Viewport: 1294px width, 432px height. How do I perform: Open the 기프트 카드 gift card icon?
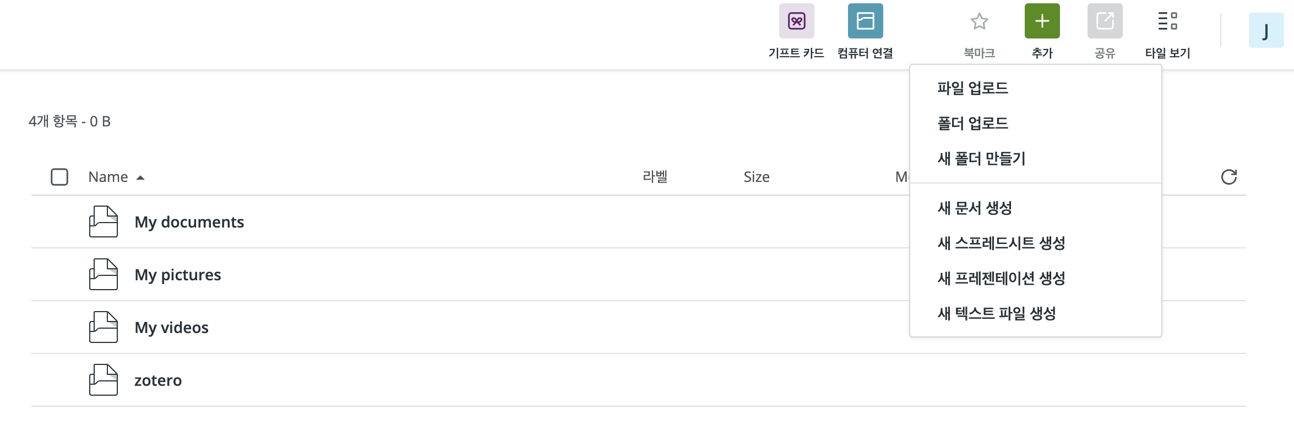click(x=796, y=21)
